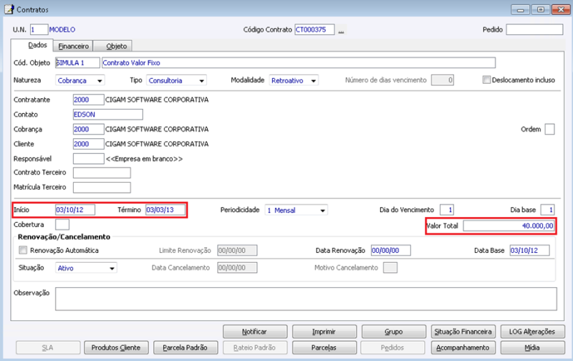Toggle Renovação Automática checkbox

[x=23, y=250]
